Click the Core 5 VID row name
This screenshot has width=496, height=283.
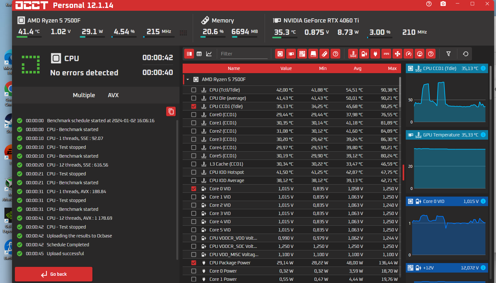(220, 230)
